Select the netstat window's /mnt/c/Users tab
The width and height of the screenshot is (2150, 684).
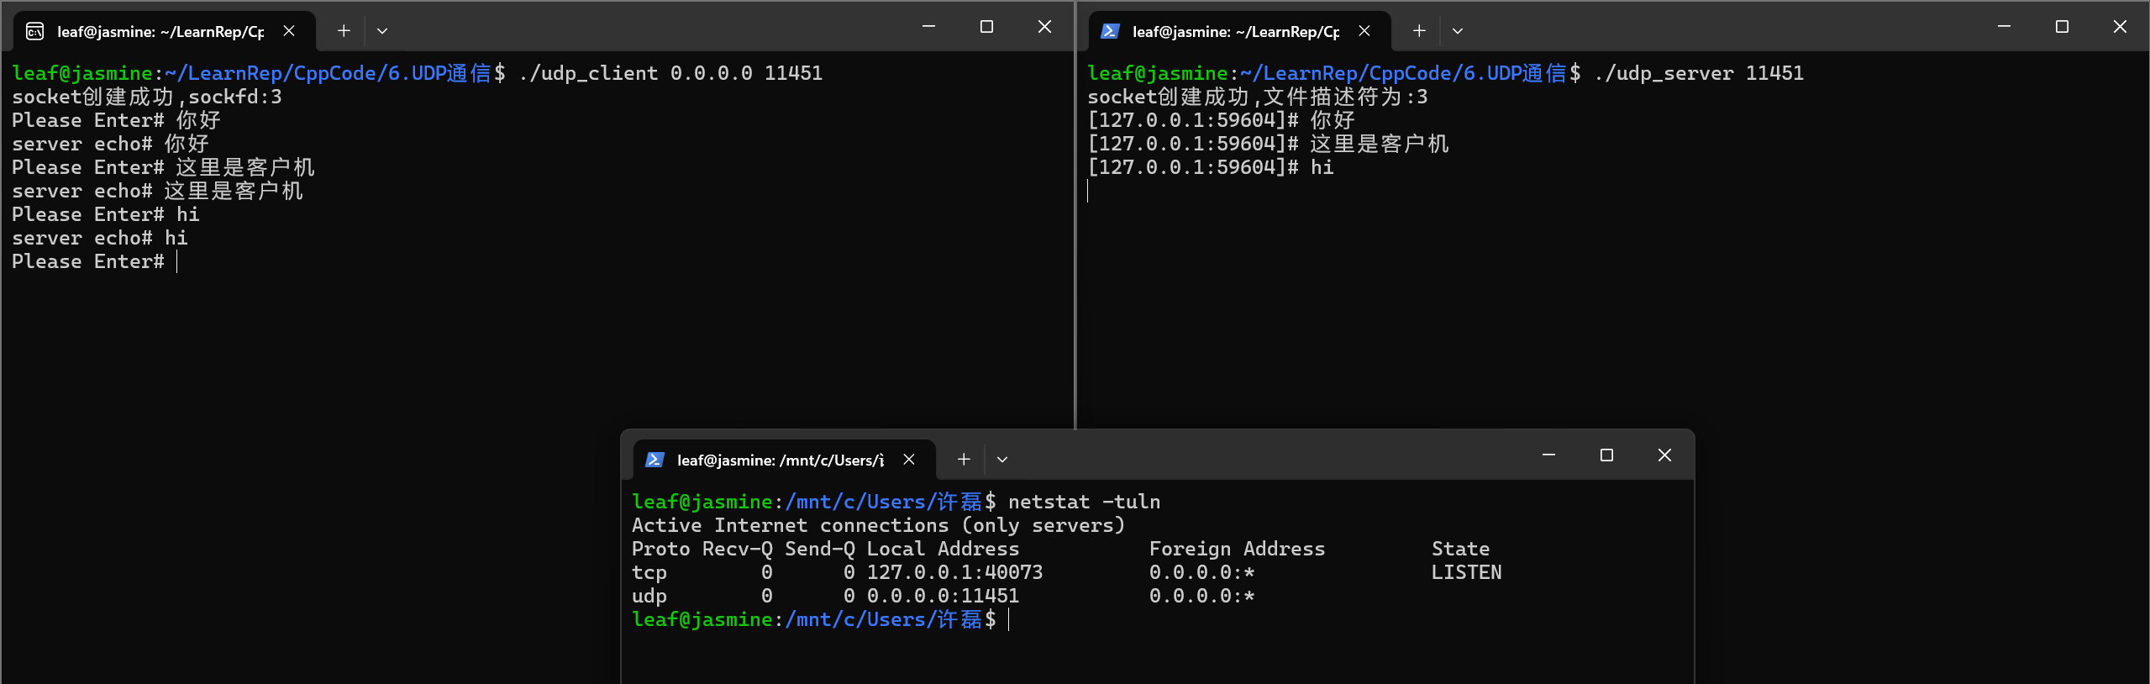(x=785, y=460)
